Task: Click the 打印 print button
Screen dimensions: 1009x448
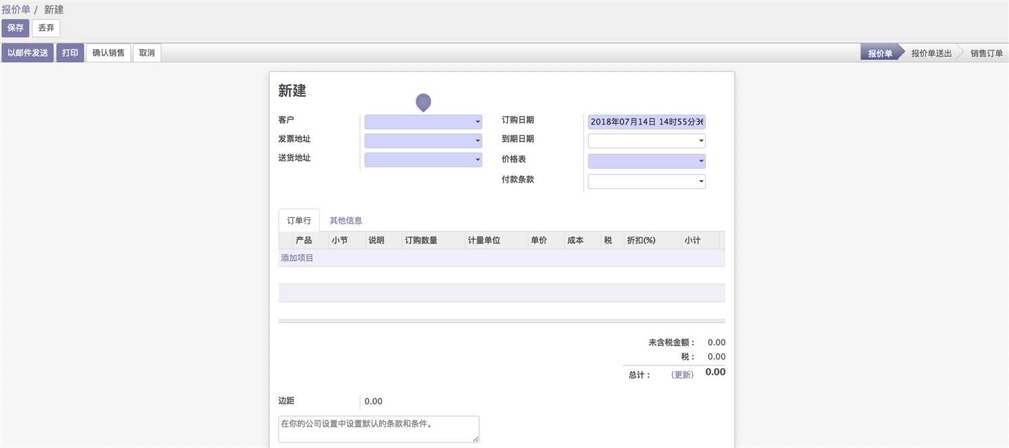Action: (x=70, y=53)
